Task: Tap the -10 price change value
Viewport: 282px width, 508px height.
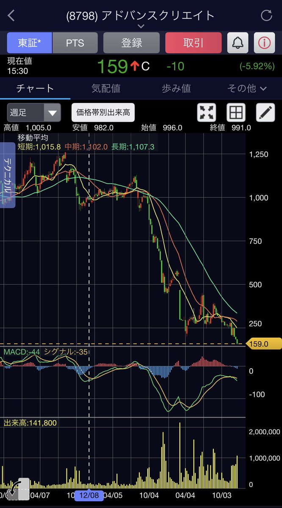Action: [175, 66]
